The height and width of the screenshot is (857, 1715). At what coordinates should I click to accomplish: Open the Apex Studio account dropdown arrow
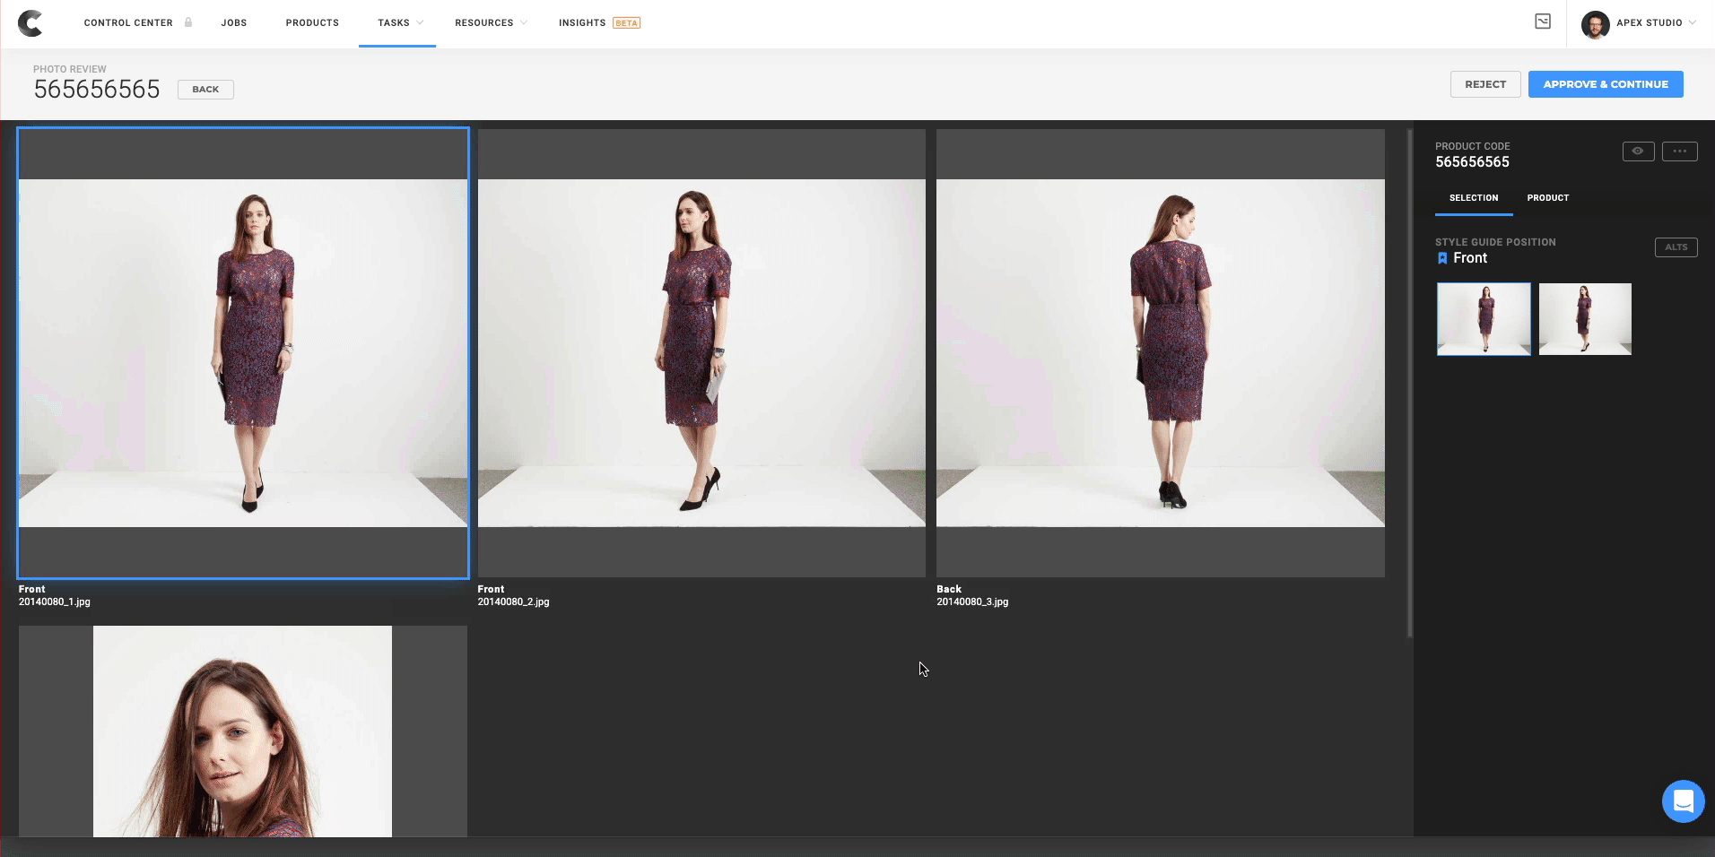coord(1693,23)
